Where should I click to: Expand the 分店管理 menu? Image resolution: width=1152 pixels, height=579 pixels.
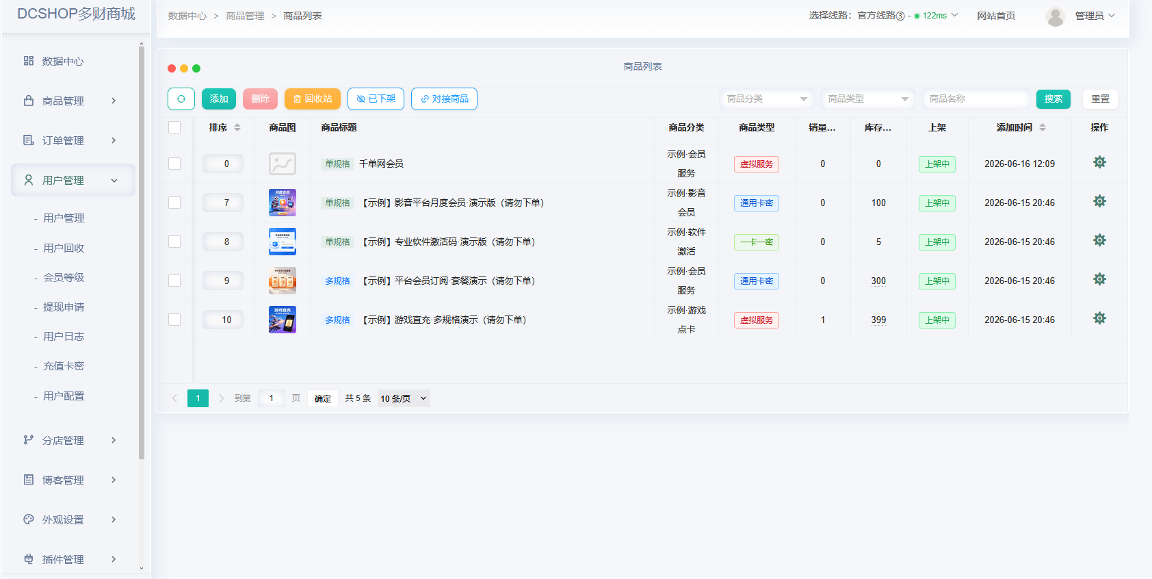tap(73, 440)
